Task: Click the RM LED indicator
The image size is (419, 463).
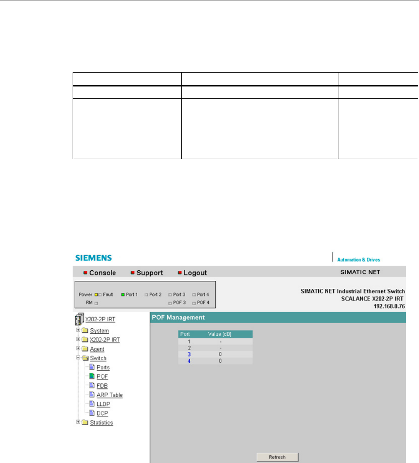Action: point(96,303)
